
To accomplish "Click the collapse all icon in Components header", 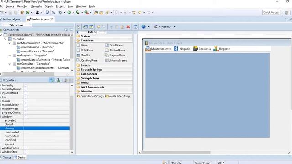I will click(x=71, y=30).
